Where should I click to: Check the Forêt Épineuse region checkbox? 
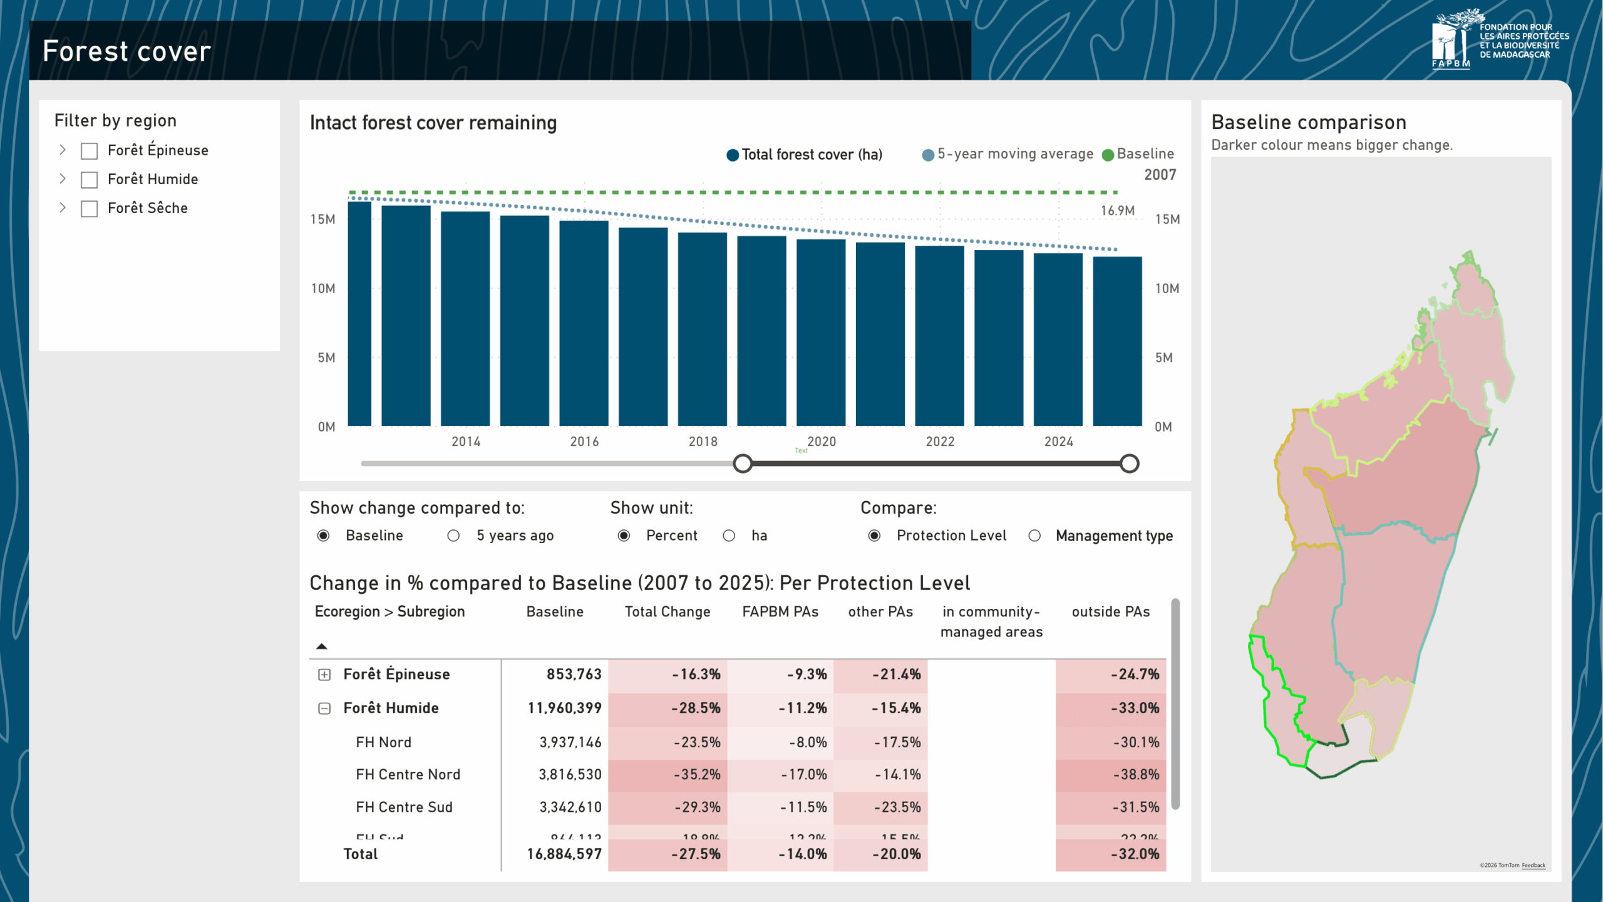tap(90, 151)
